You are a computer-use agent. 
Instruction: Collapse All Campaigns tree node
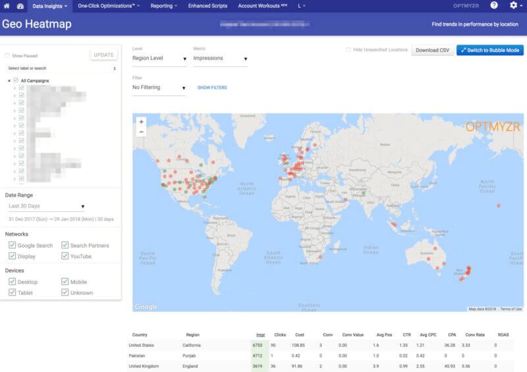(9, 80)
